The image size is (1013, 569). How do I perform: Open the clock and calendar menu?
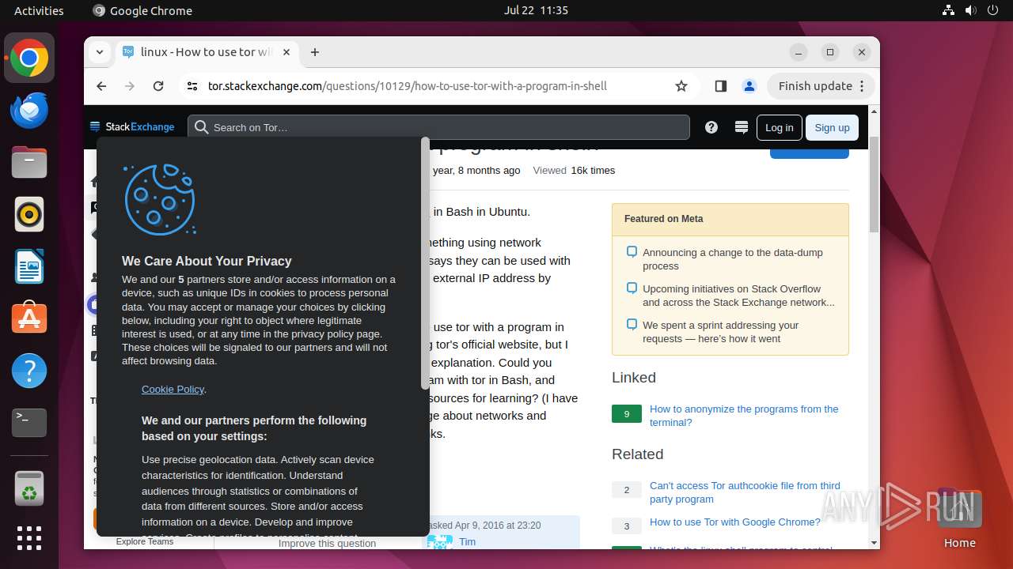coord(536,10)
